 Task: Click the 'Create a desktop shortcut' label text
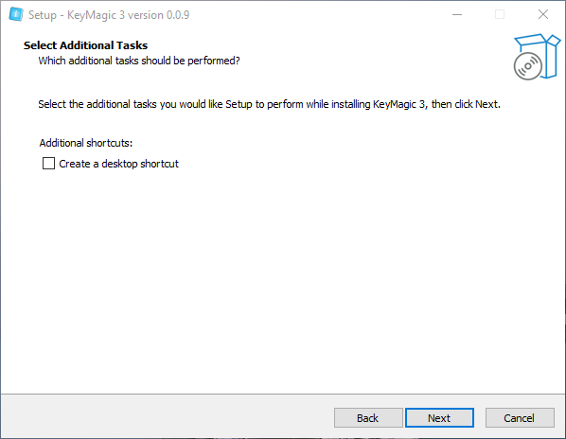point(118,164)
